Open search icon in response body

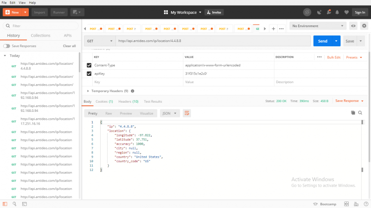pos(360,113)
